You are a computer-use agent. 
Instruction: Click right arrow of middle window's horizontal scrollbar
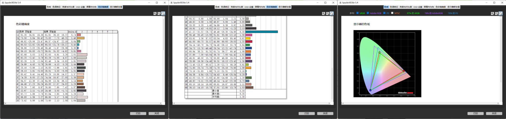click(329, 103)
